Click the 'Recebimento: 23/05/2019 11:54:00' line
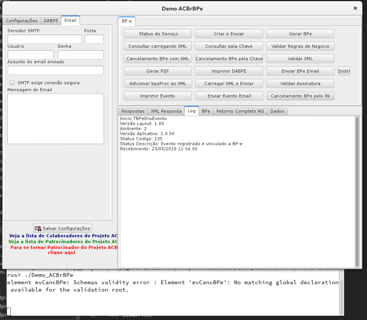This screenshot has height=320, width=367. (x=159, y=149)
